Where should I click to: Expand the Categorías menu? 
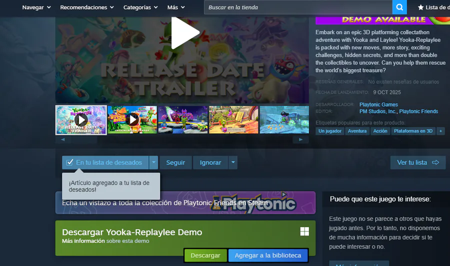click(x=140, y=7)
